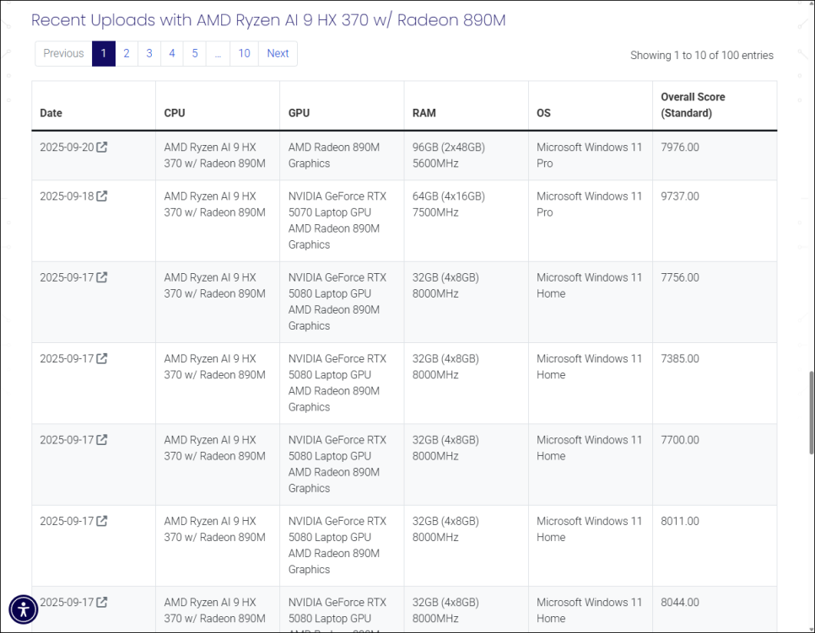Viewport: 815px width, 633px height.
Task: Select page 5 in pagination
Action: [195, 53]
